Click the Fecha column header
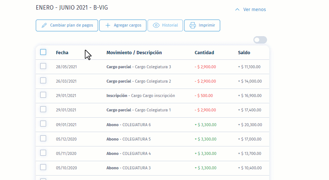Viewport: 329px width, 180px height. 62,53
